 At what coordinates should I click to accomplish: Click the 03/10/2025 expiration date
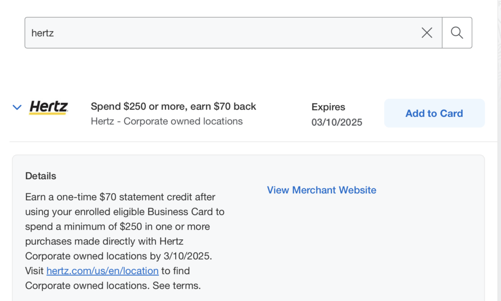(337, 122)
